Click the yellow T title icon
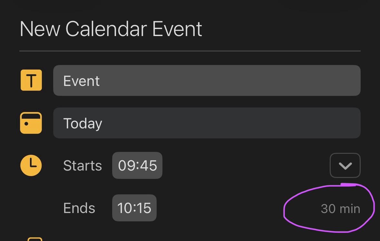 [x=31, y=80]
